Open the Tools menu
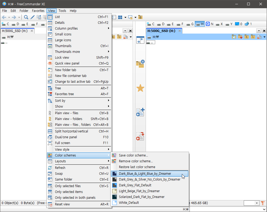 click(x=62, y=11)
